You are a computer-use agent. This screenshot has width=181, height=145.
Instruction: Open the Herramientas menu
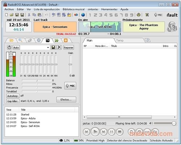(x=109, y=9)
